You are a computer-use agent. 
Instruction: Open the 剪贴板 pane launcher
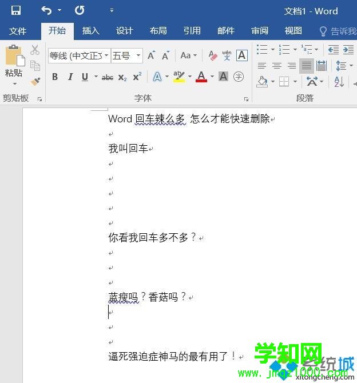(39, 99)
